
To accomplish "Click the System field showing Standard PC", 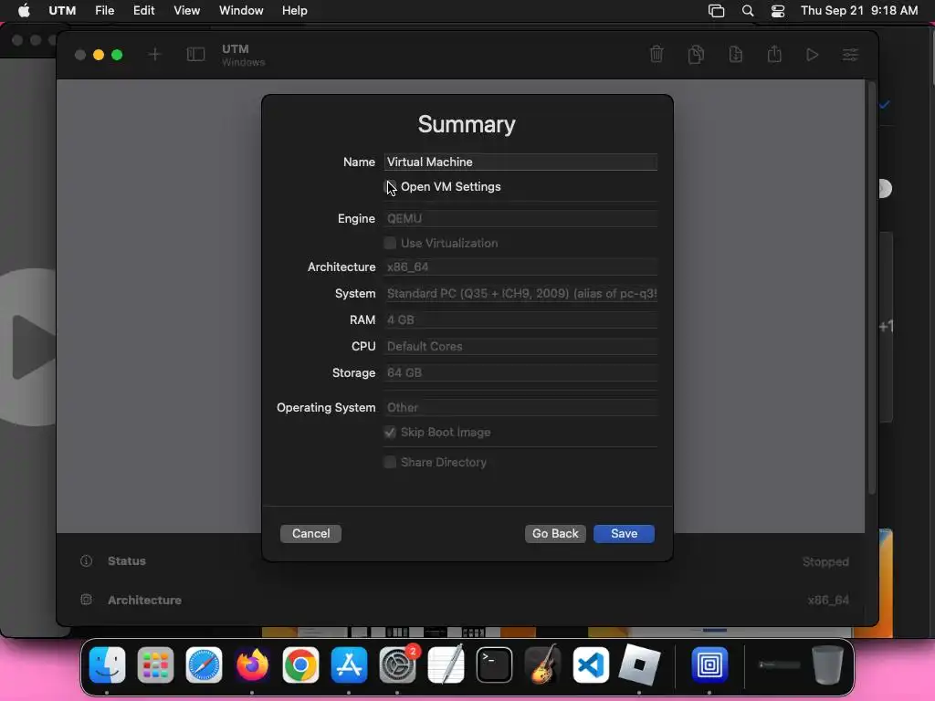I will (520, 293).
